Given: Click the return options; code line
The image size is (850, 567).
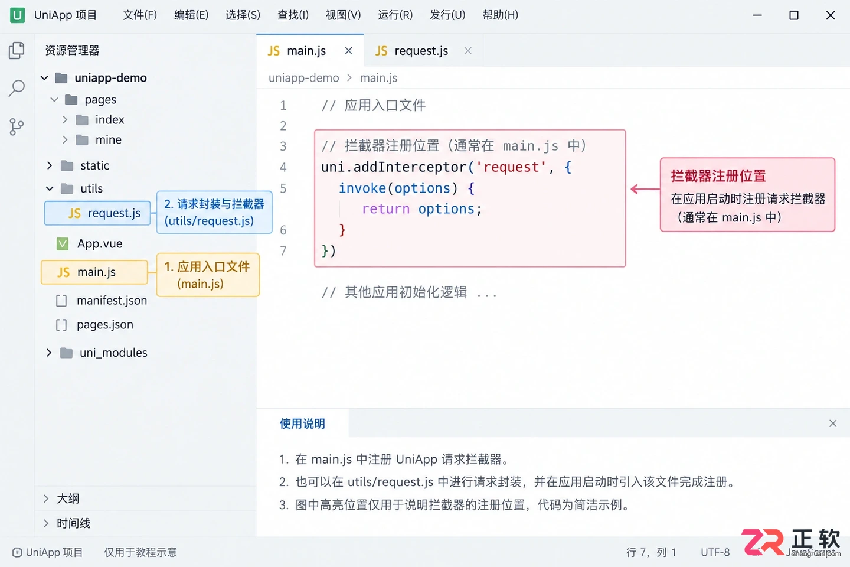Looking at the screenshot, I should pos(422,209).
